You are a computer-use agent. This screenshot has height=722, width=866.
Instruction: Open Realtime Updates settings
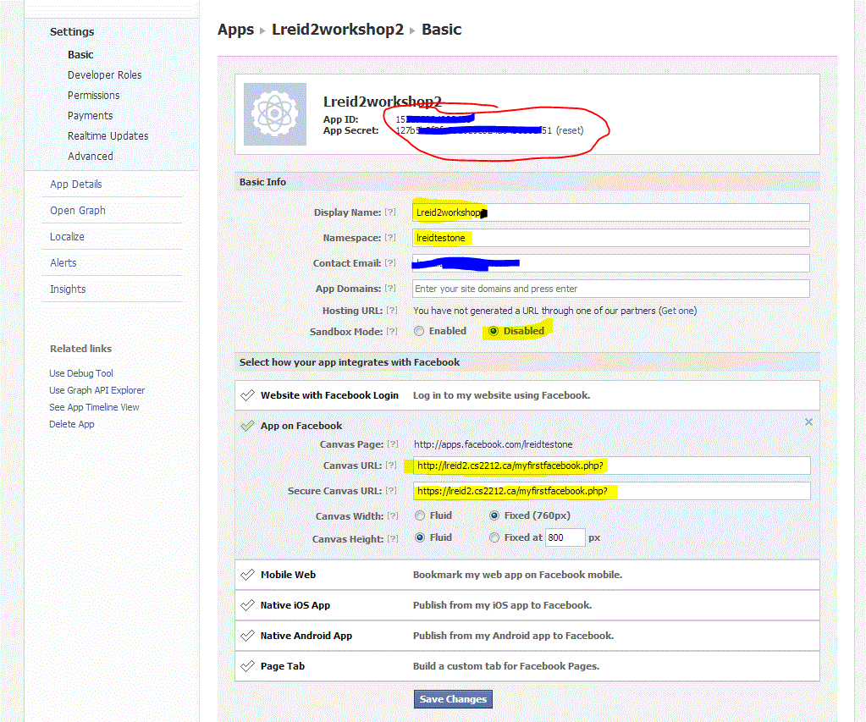coord(108,136)
